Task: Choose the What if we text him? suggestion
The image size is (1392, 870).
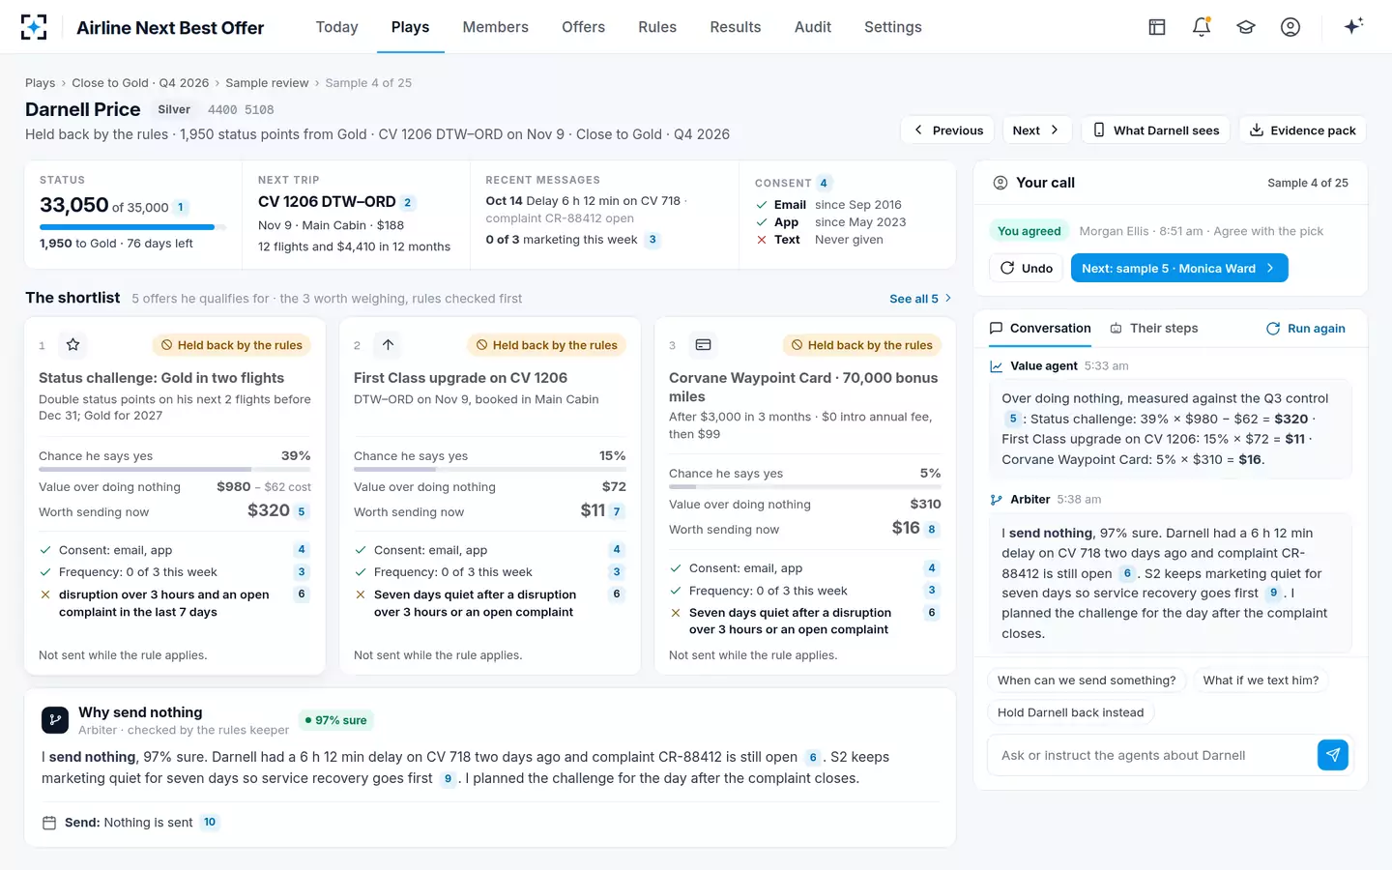Action: (x=1261, y=681)
